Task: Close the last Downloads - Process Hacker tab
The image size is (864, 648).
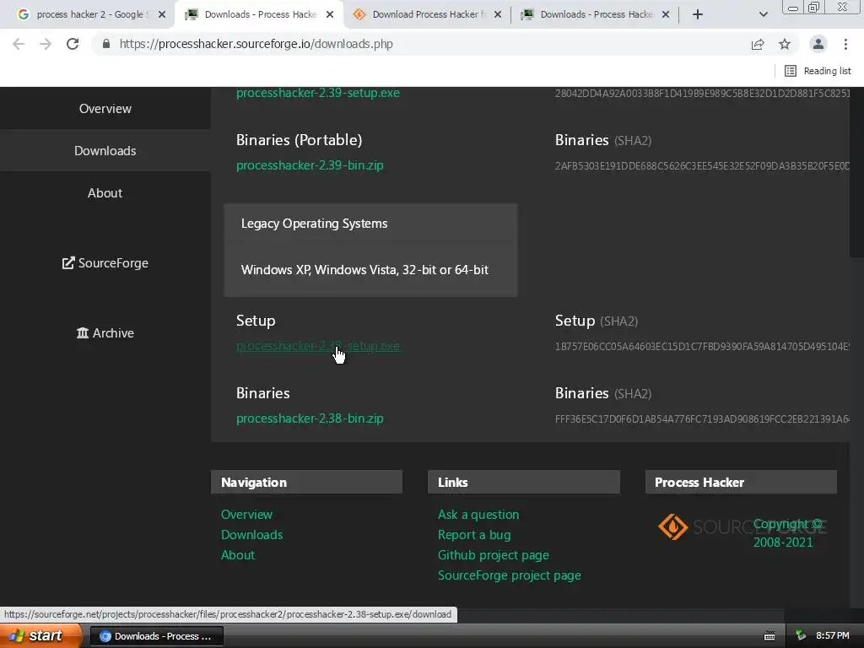Action: coord(666,14)
